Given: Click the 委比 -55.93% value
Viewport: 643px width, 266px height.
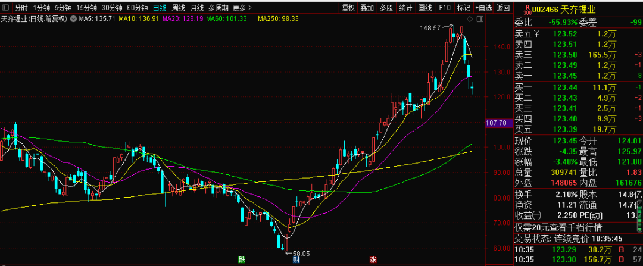Looking at the screenshot, I should tap(563, 22).
